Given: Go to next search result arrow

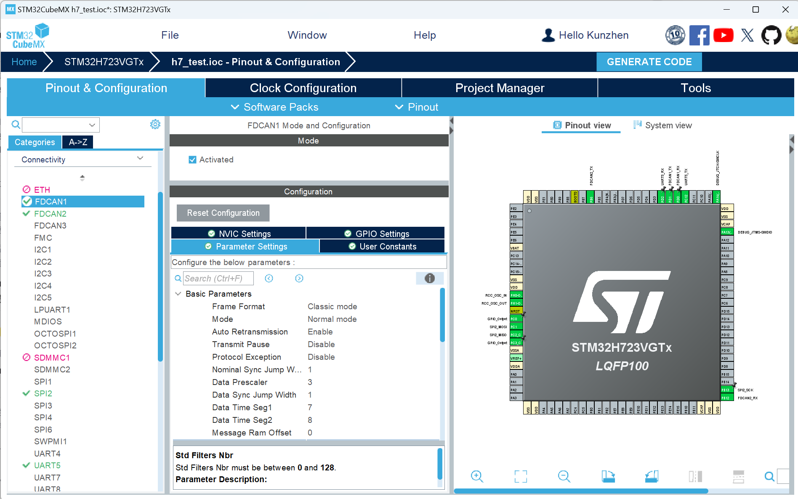Looking at the screenshot, I should (x=299, y=279).
